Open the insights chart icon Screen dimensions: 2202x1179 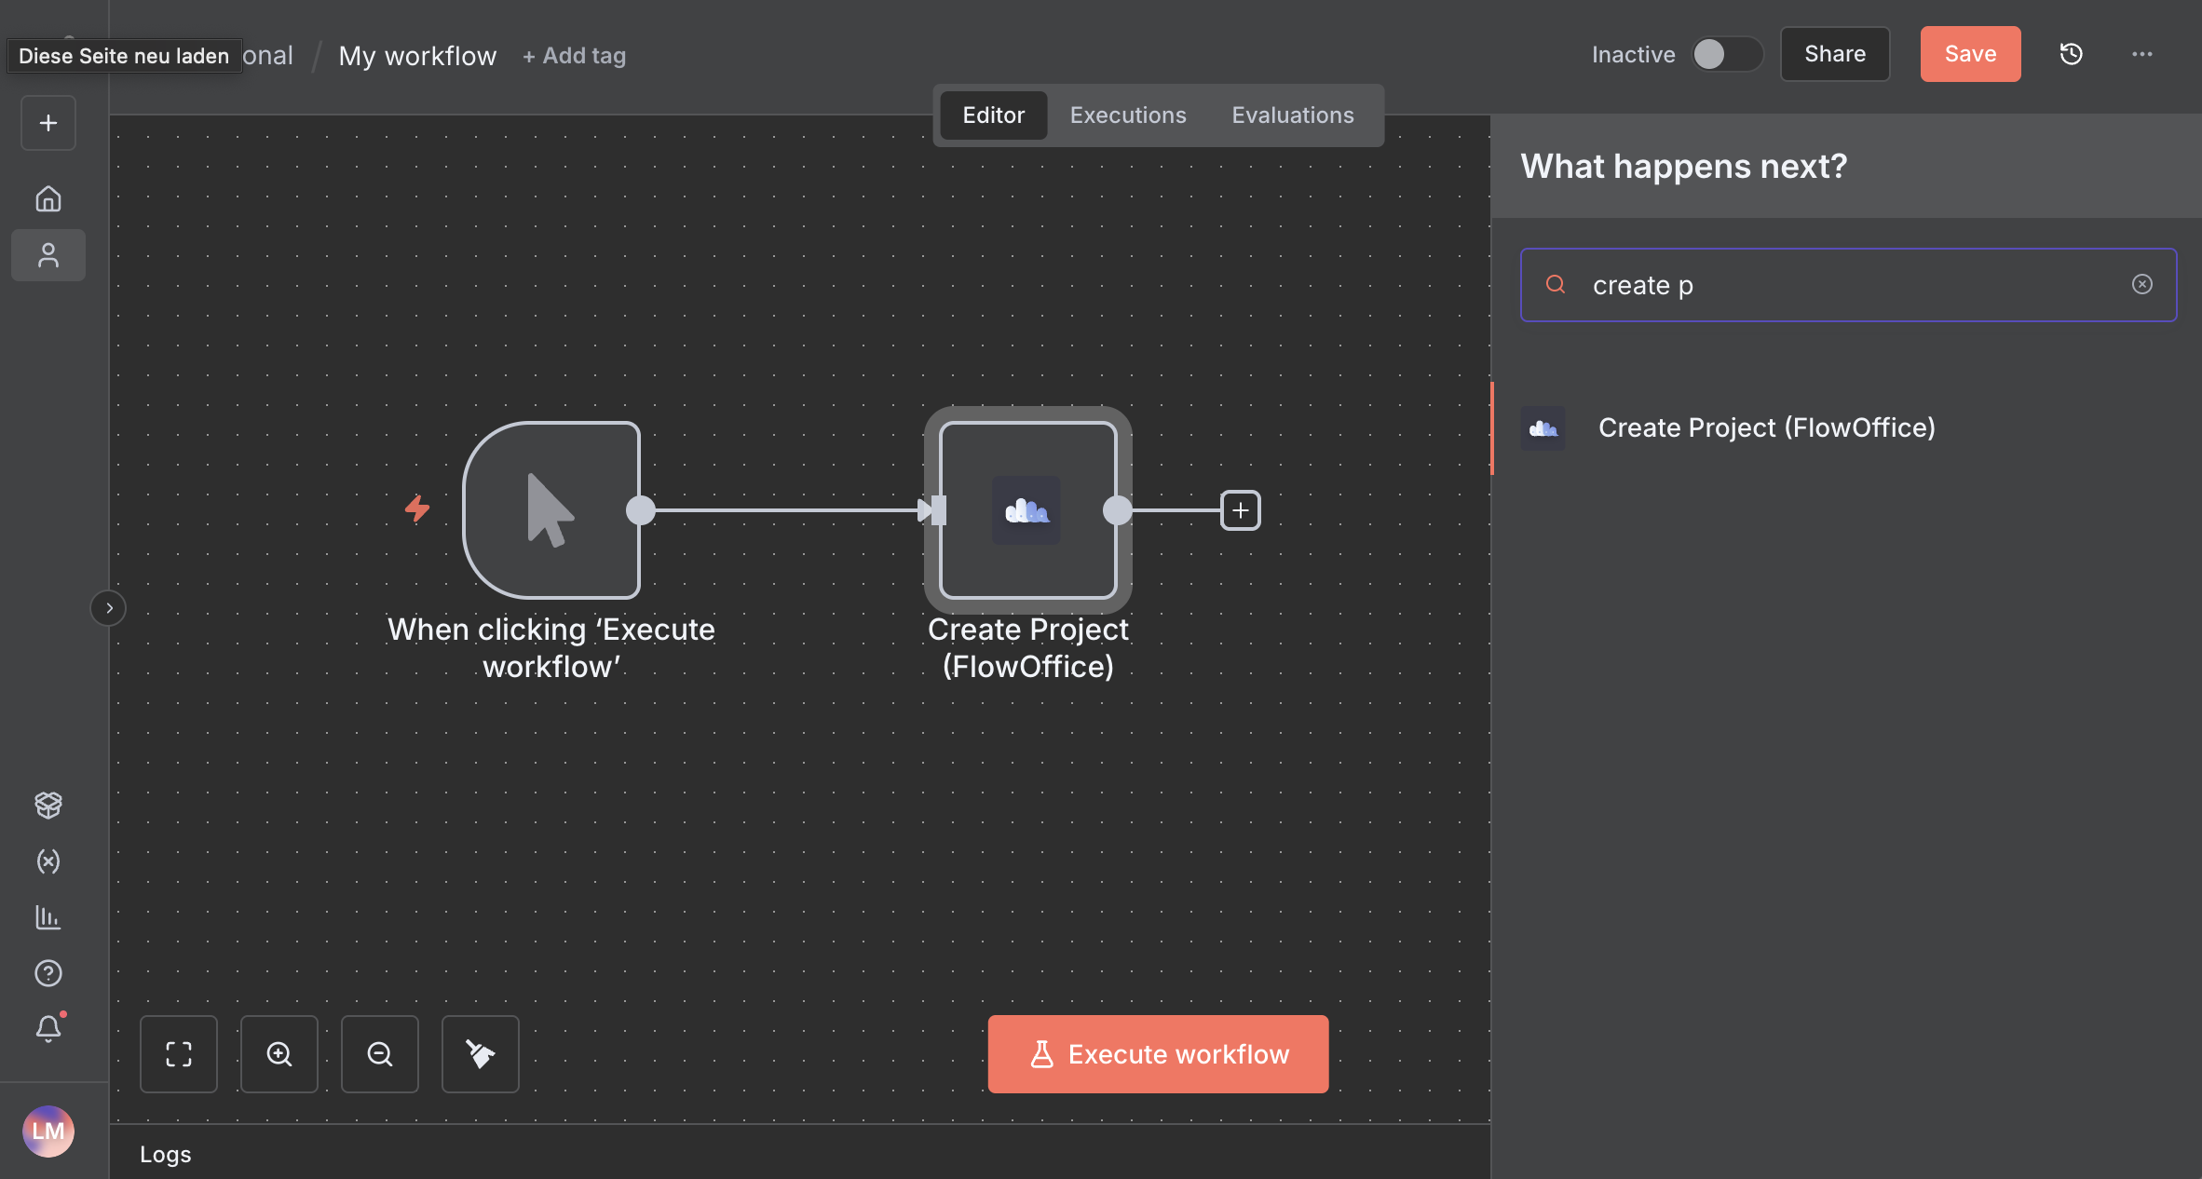(x=48, y=917)
